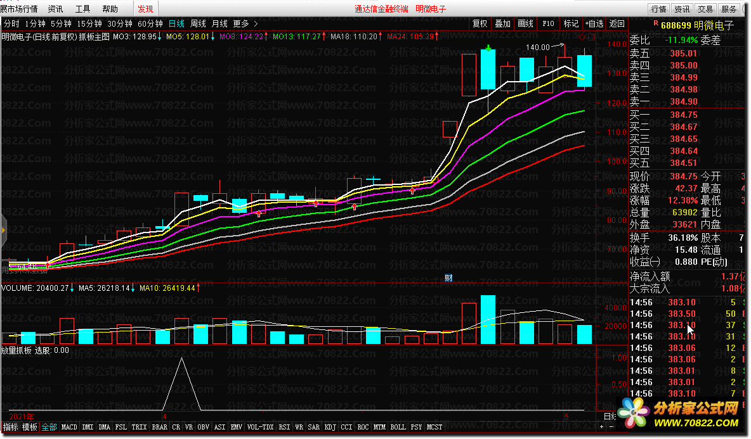Select the 日线 daily chart tab
The image size is (751, 439).
click(176, 23)
